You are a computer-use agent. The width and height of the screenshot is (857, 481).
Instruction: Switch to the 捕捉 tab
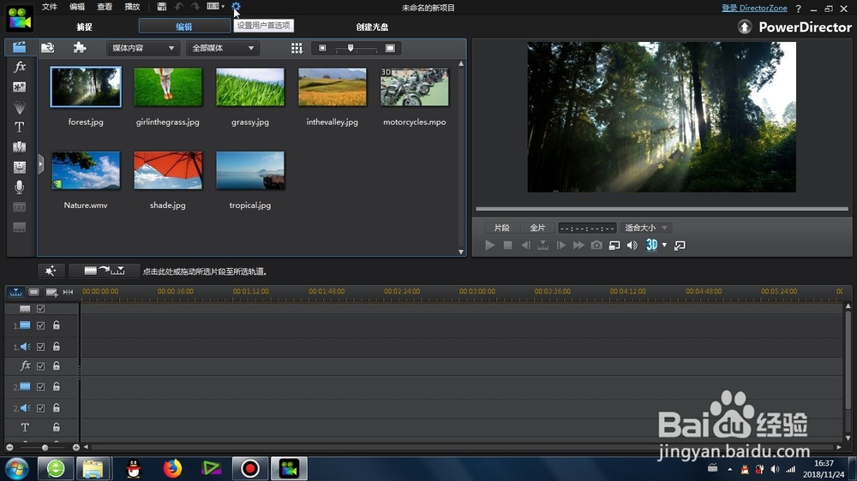(85, 27)
